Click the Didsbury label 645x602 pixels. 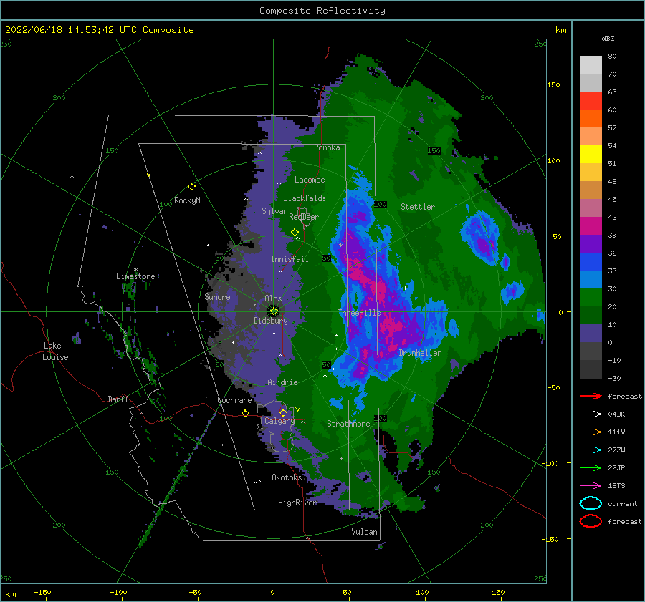click(x=270, y=321)
